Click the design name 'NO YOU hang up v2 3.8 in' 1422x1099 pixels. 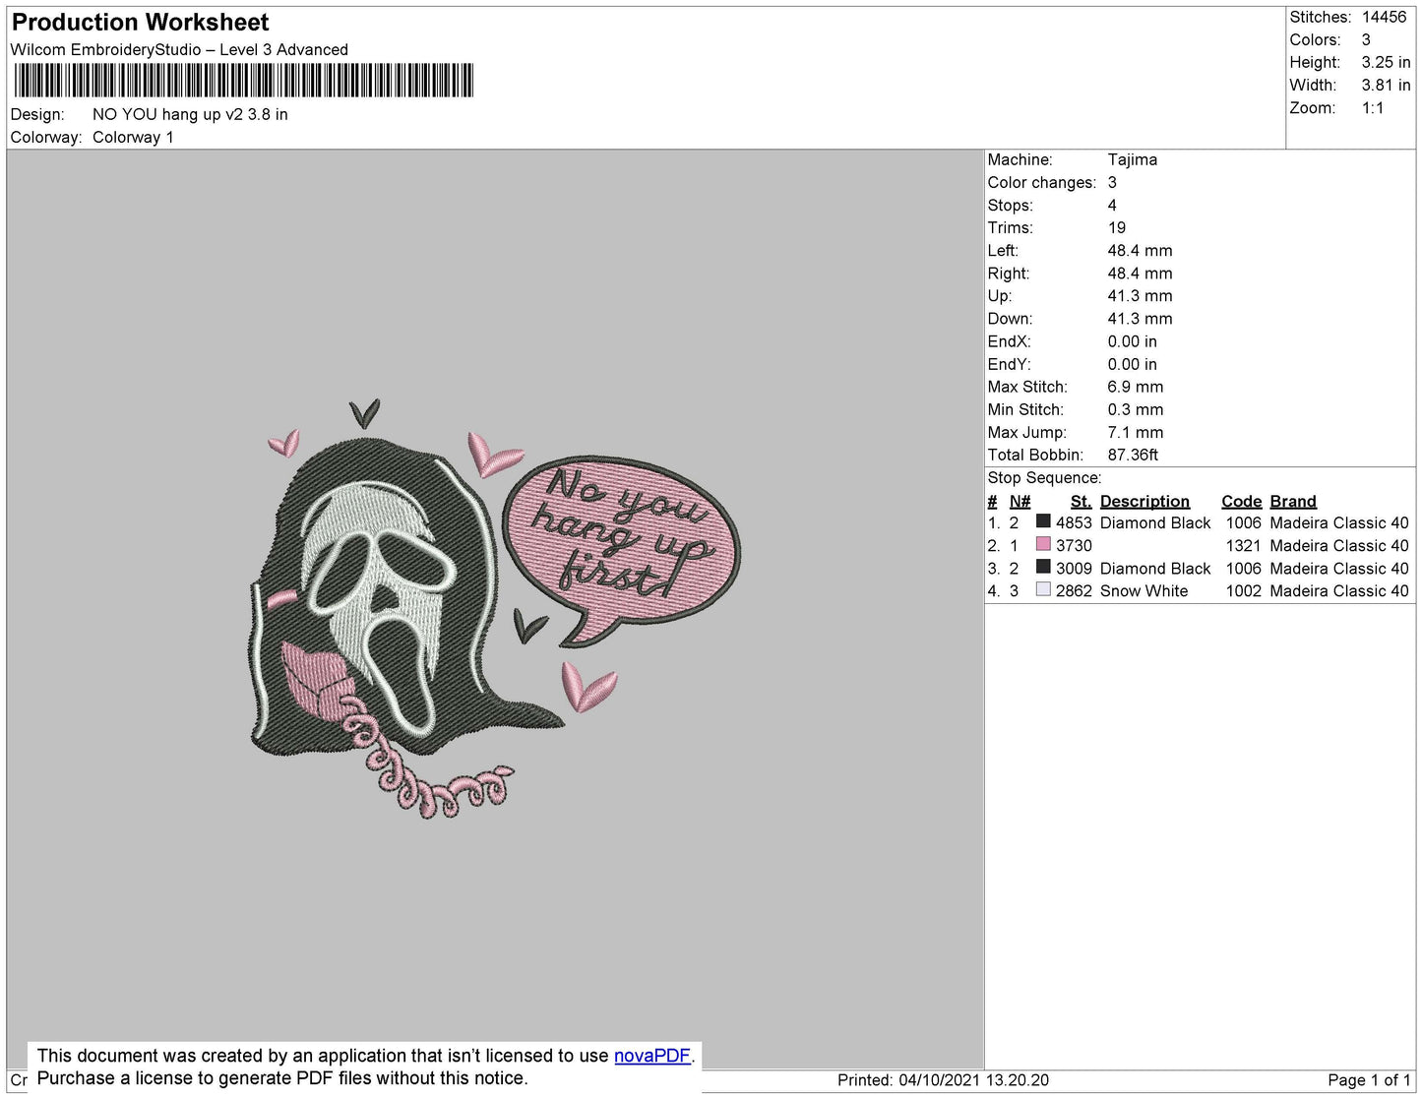[190, 115]
